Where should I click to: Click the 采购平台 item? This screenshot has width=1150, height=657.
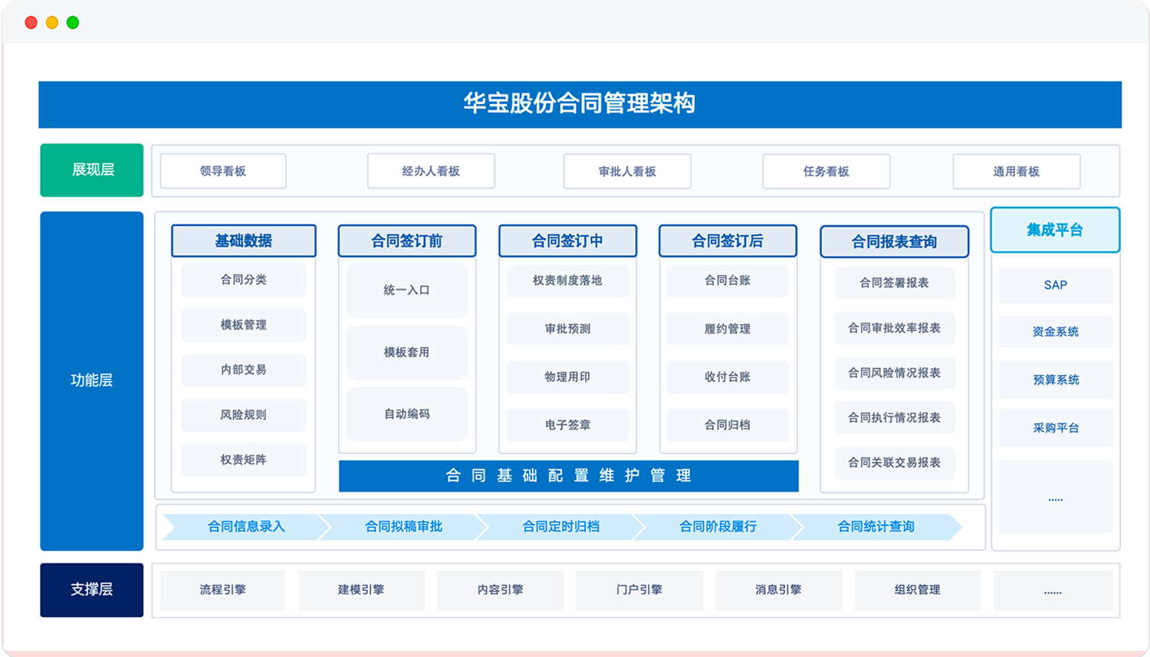tap(1056, 428)
